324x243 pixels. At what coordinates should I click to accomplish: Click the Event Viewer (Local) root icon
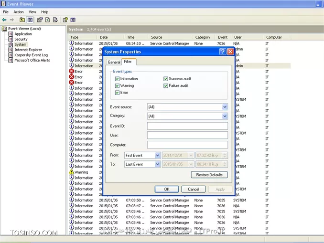point(4,29)
